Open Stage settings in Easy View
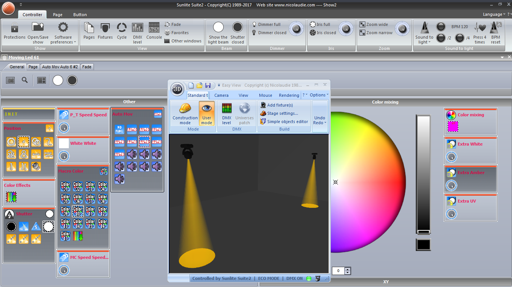512x287 pixels. click(279, 113)
